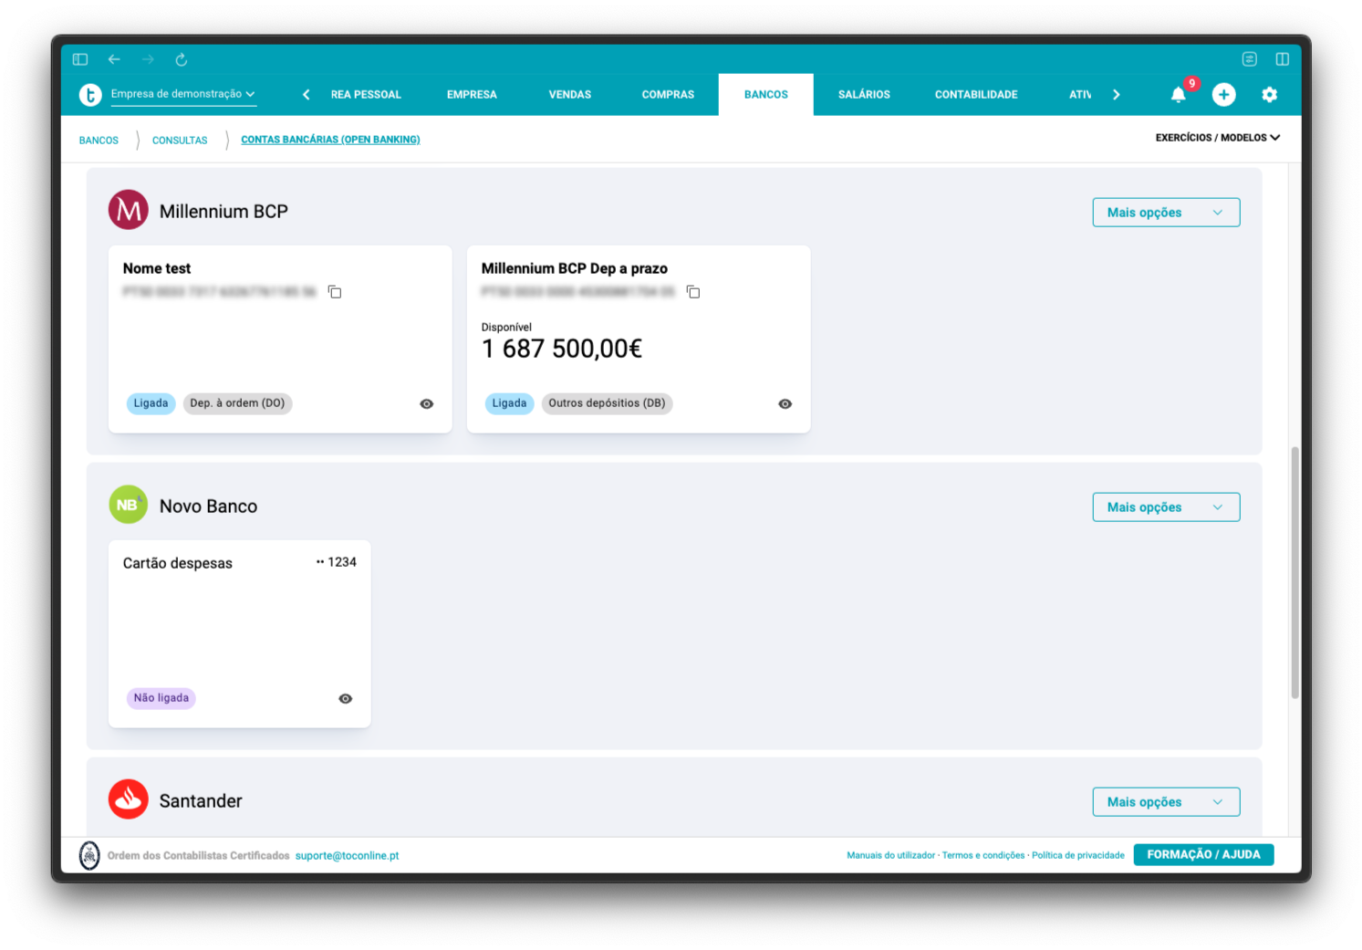Click the Dep. à ordem (DO) tag

pyautogui.click(x=237, y=403)
